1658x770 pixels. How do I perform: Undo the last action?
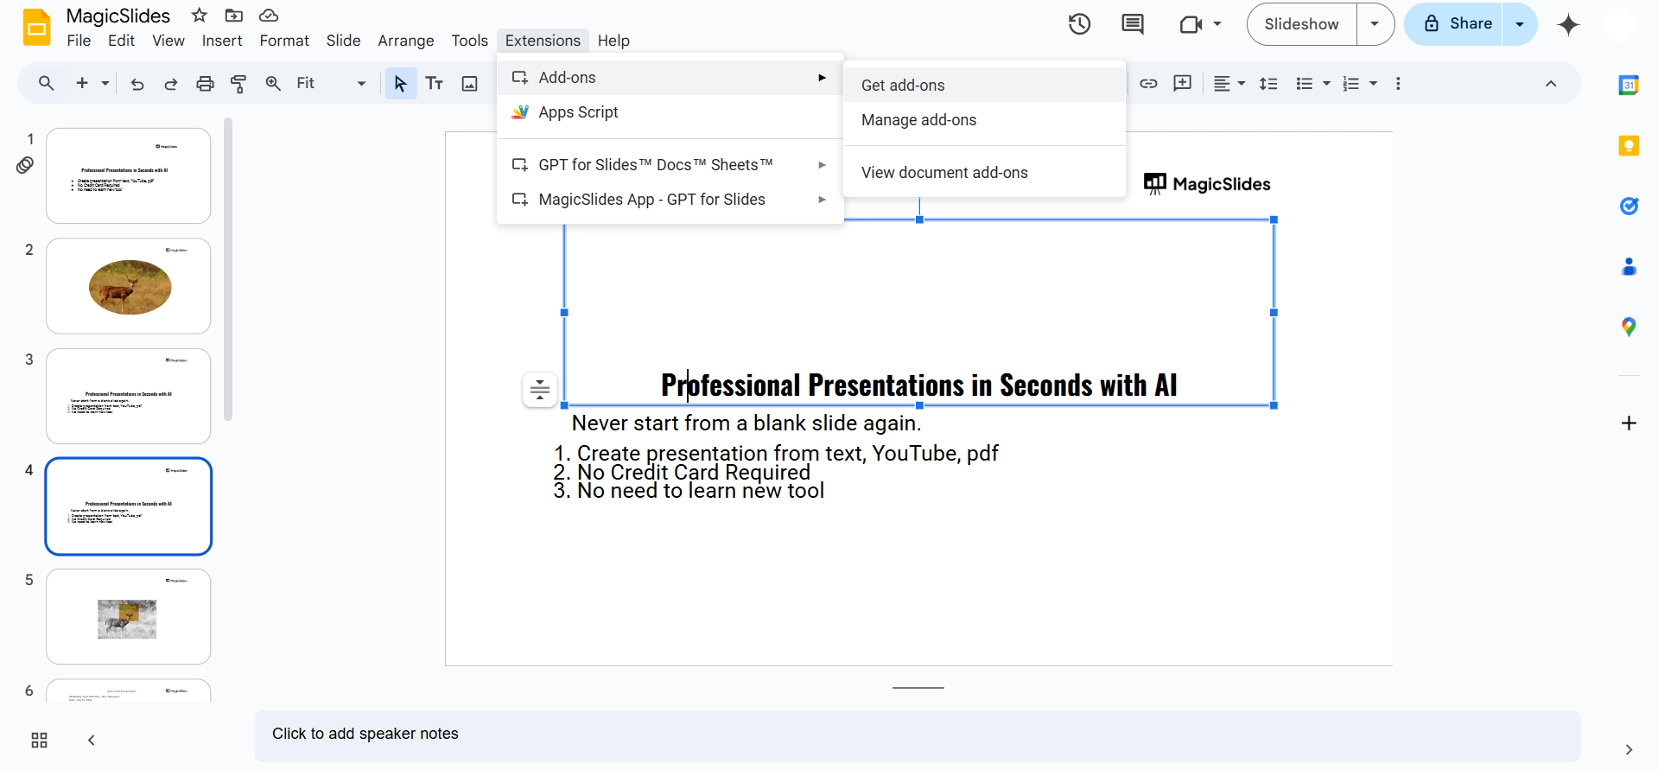click(x=137, y=83)
